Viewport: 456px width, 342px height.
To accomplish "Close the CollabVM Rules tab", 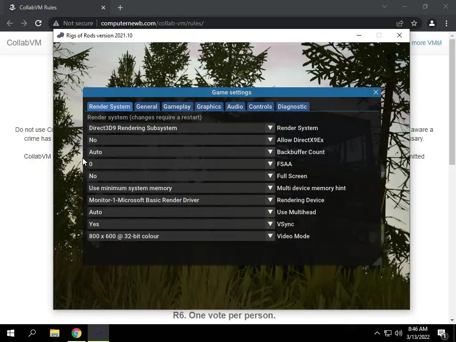I will point(103,8).
